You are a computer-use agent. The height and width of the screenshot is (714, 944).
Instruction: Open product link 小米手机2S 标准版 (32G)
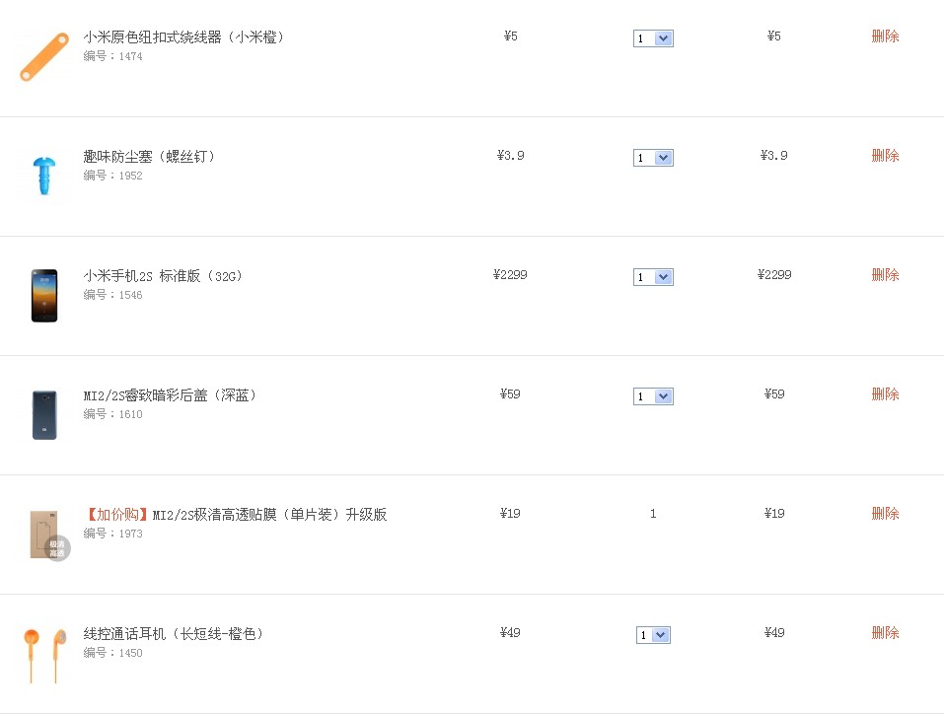point(163,276)
